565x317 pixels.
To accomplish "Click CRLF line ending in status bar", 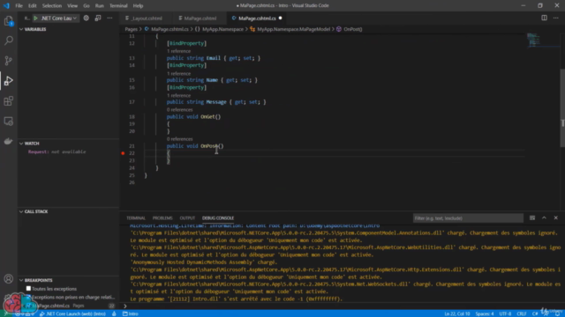I will [x=522, y=313].
